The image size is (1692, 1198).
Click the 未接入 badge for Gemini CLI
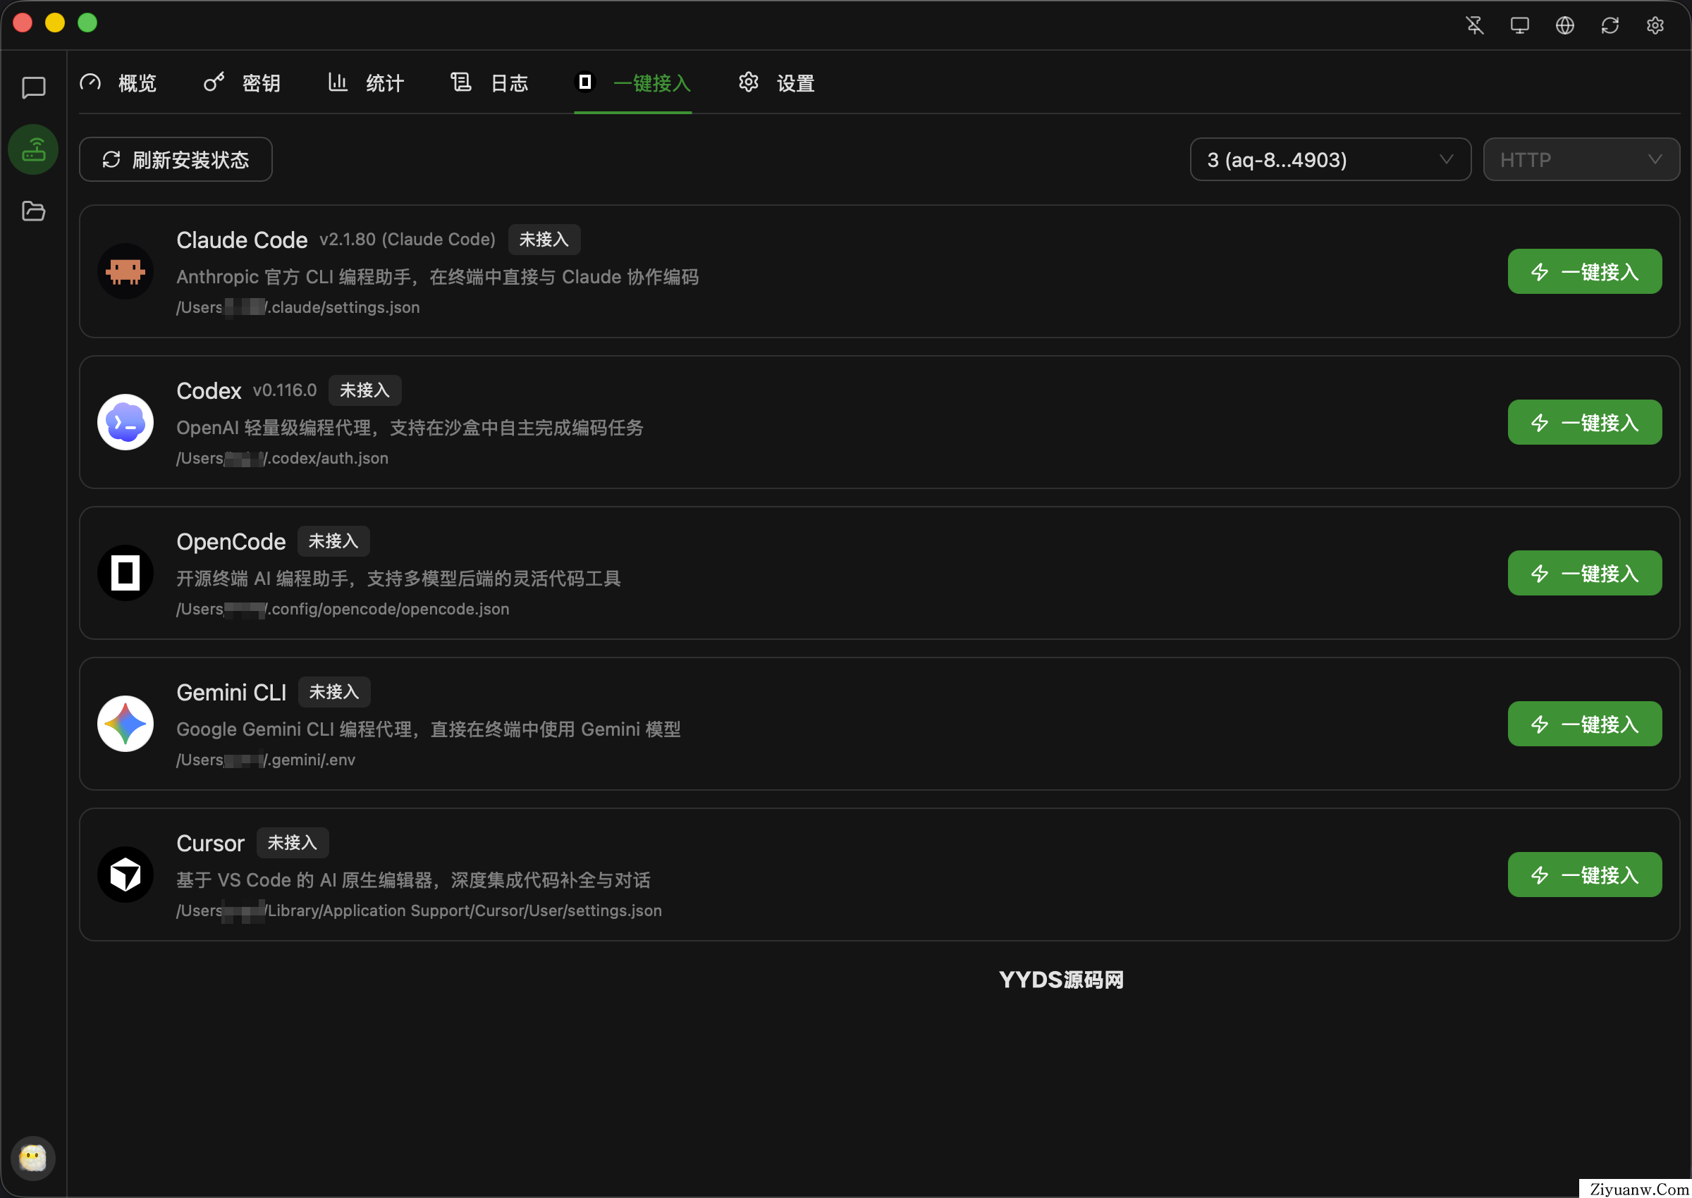(x=334, y=692)
